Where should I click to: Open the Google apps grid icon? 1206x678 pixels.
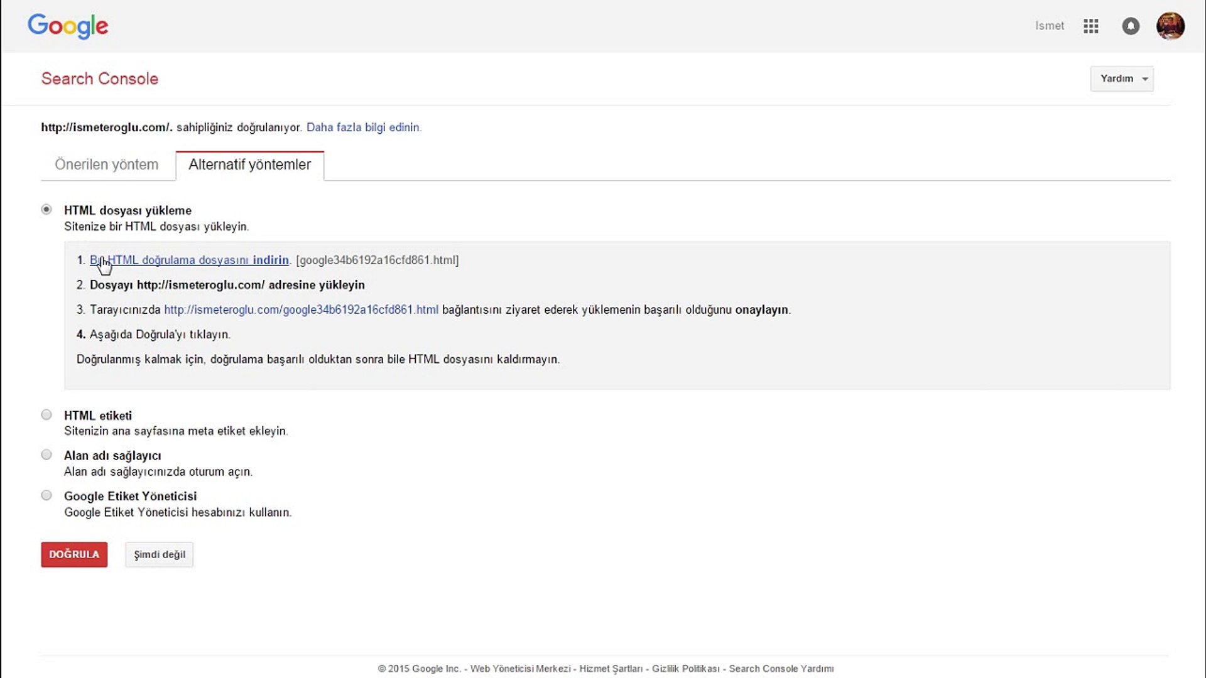coord(1091,26)
